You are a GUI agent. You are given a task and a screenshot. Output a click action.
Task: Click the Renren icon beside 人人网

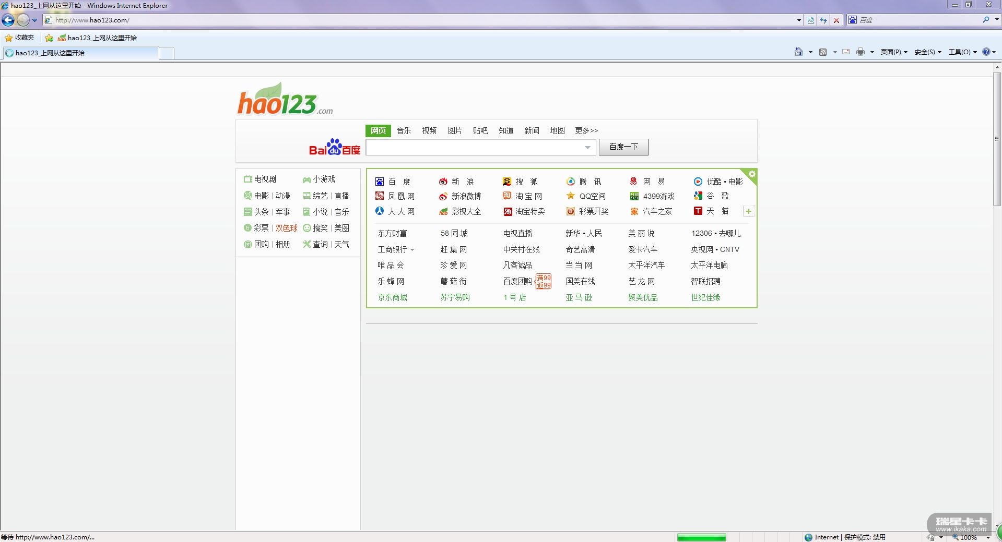point(380,211)
